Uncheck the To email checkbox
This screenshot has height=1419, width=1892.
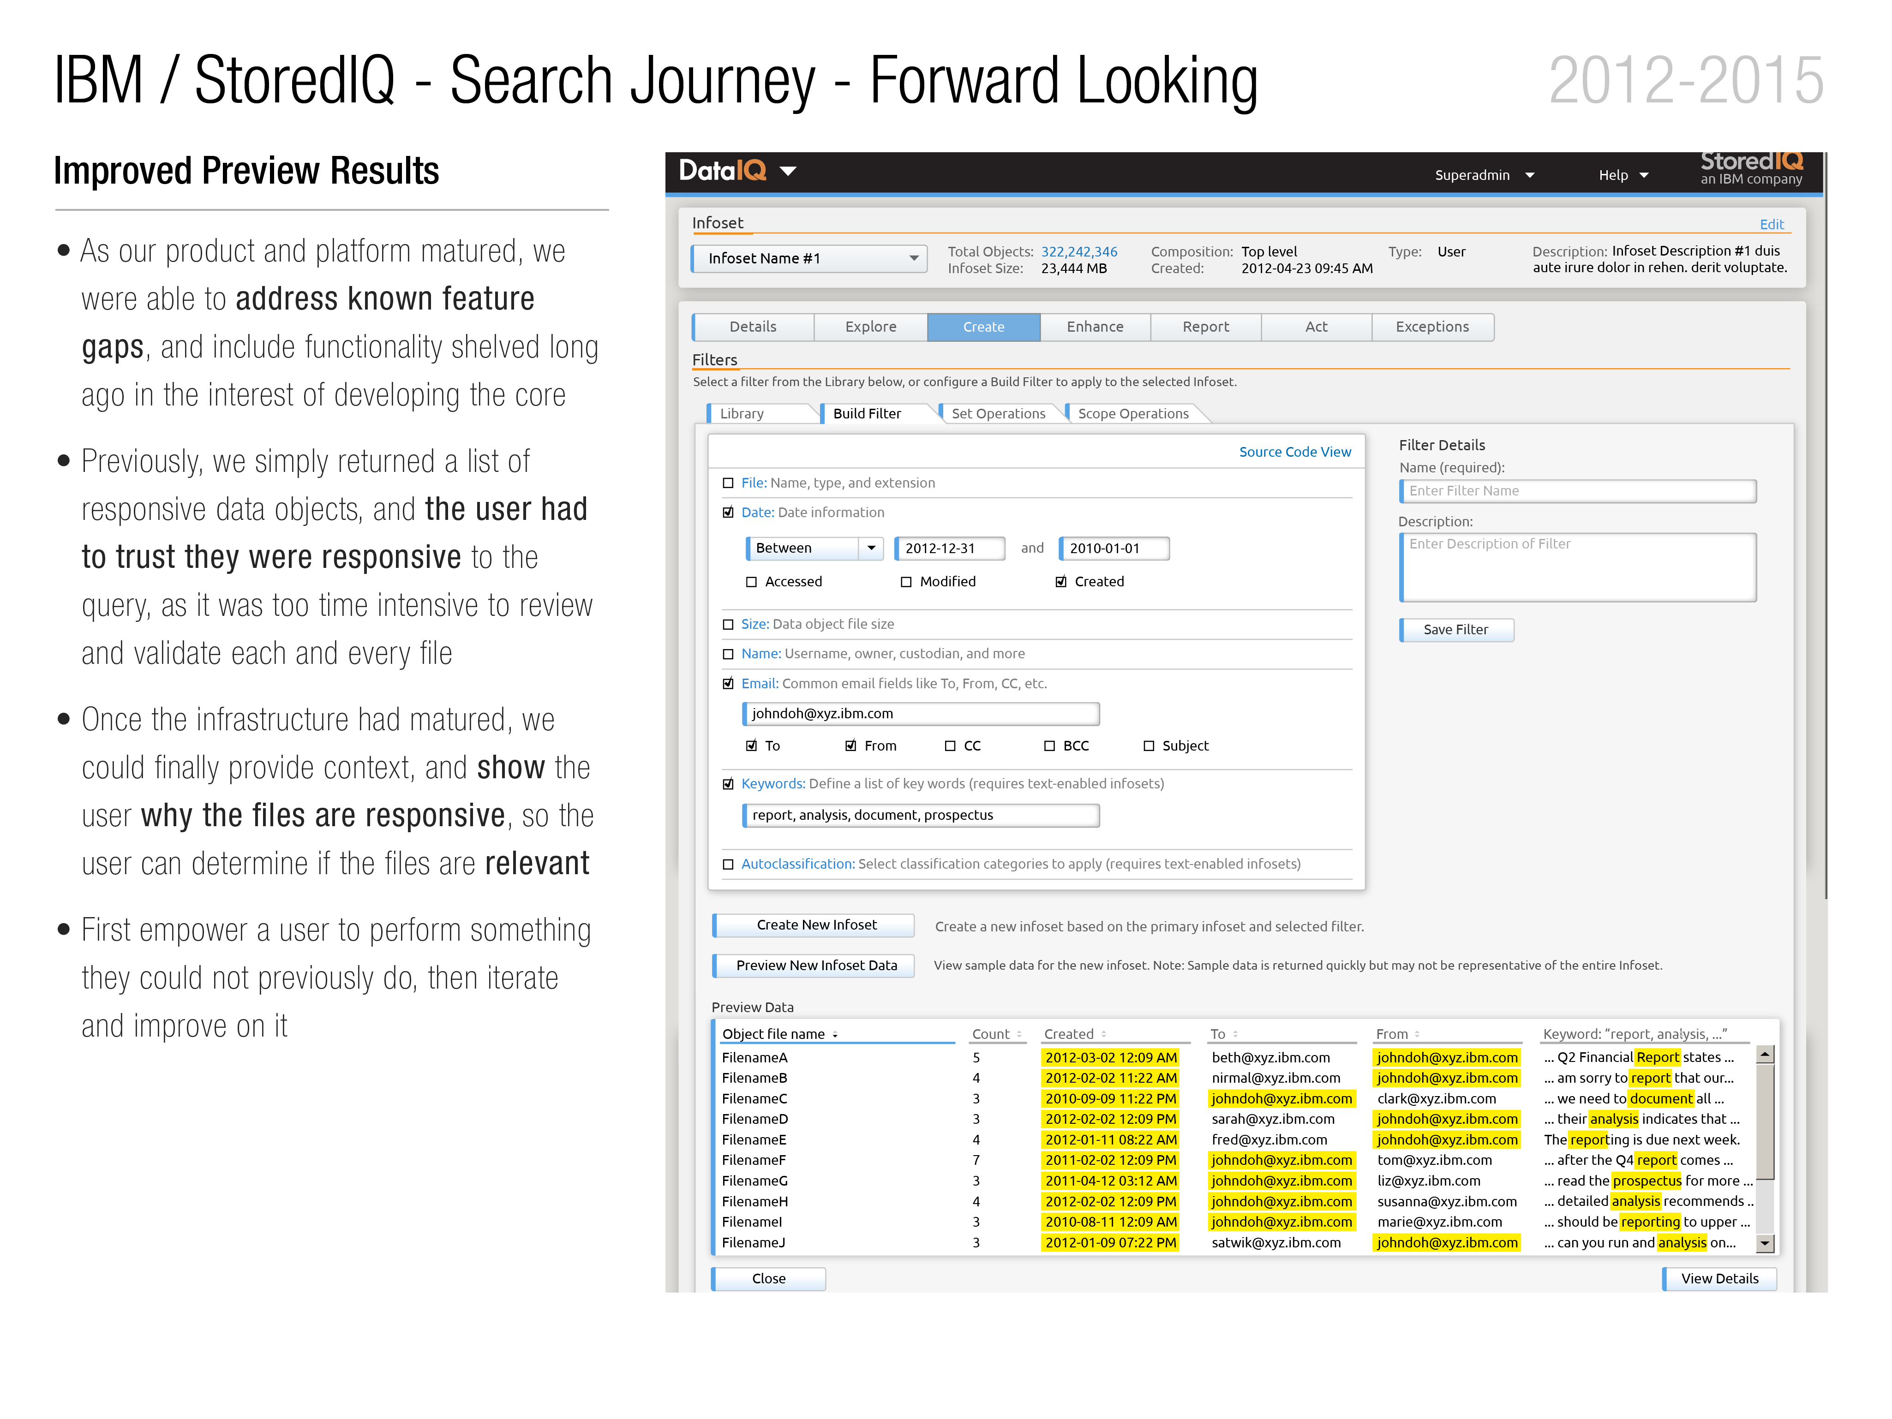751,745
